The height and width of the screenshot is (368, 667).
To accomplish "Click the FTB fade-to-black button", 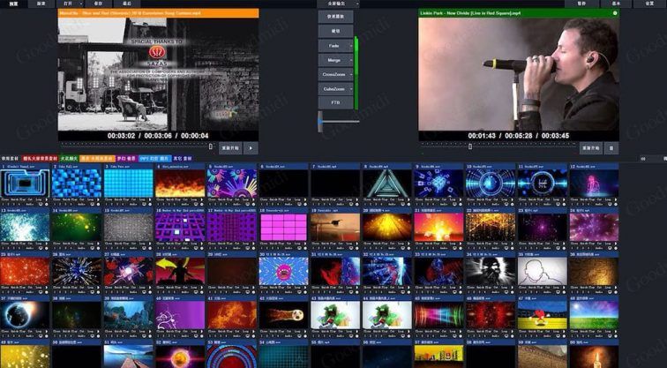I will [335, 102].
